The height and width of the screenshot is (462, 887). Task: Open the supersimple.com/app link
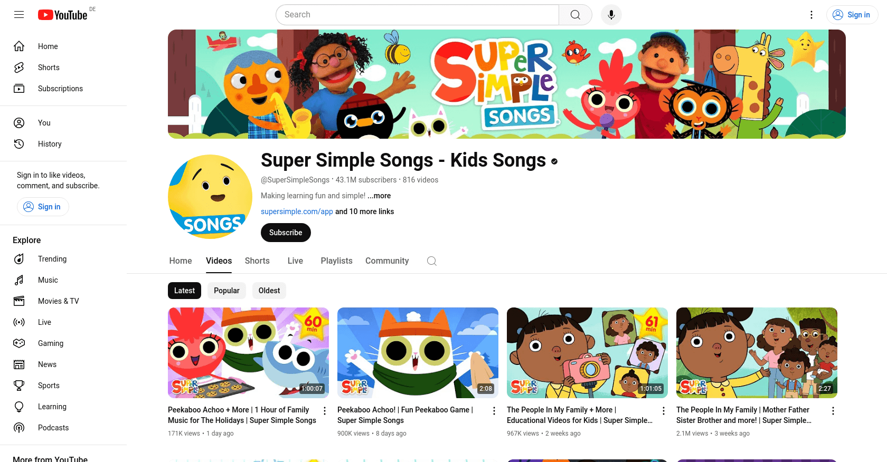pyautogui.click(x=297, y=211)
